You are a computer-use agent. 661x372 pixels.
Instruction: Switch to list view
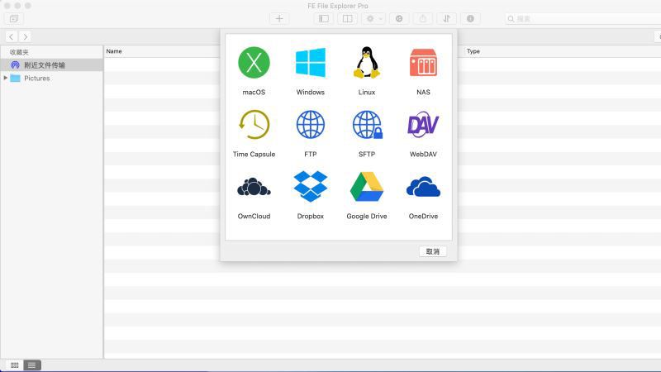click(x=32, y=365)
